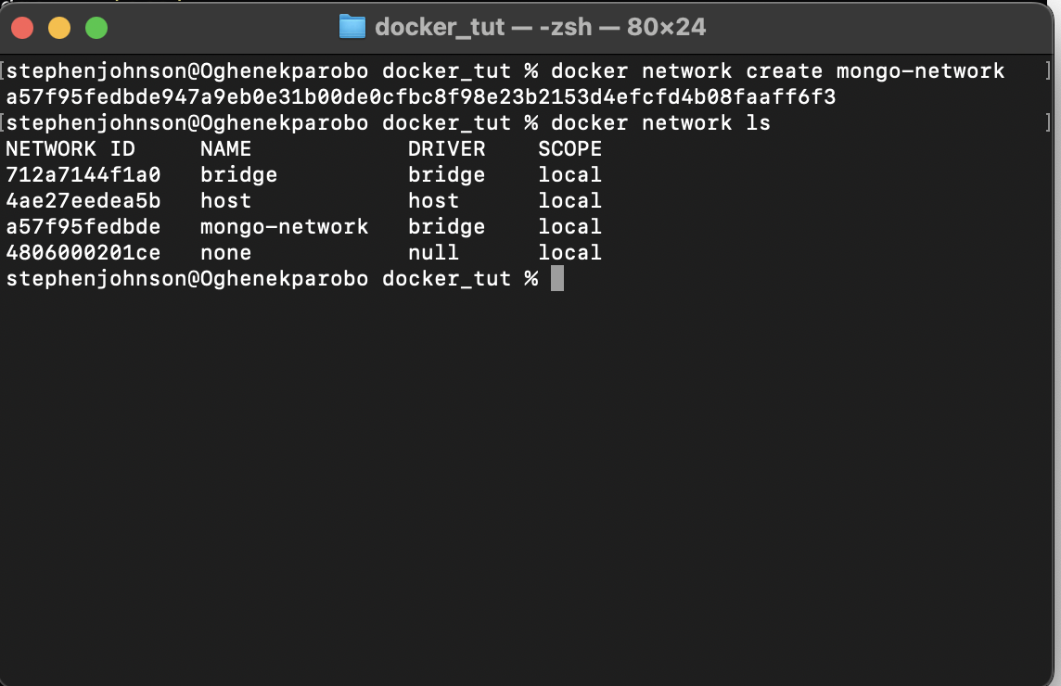This screenshot has height=686, width=1061.
Task: Zoom the window using the green button
Action: point(96,28)
